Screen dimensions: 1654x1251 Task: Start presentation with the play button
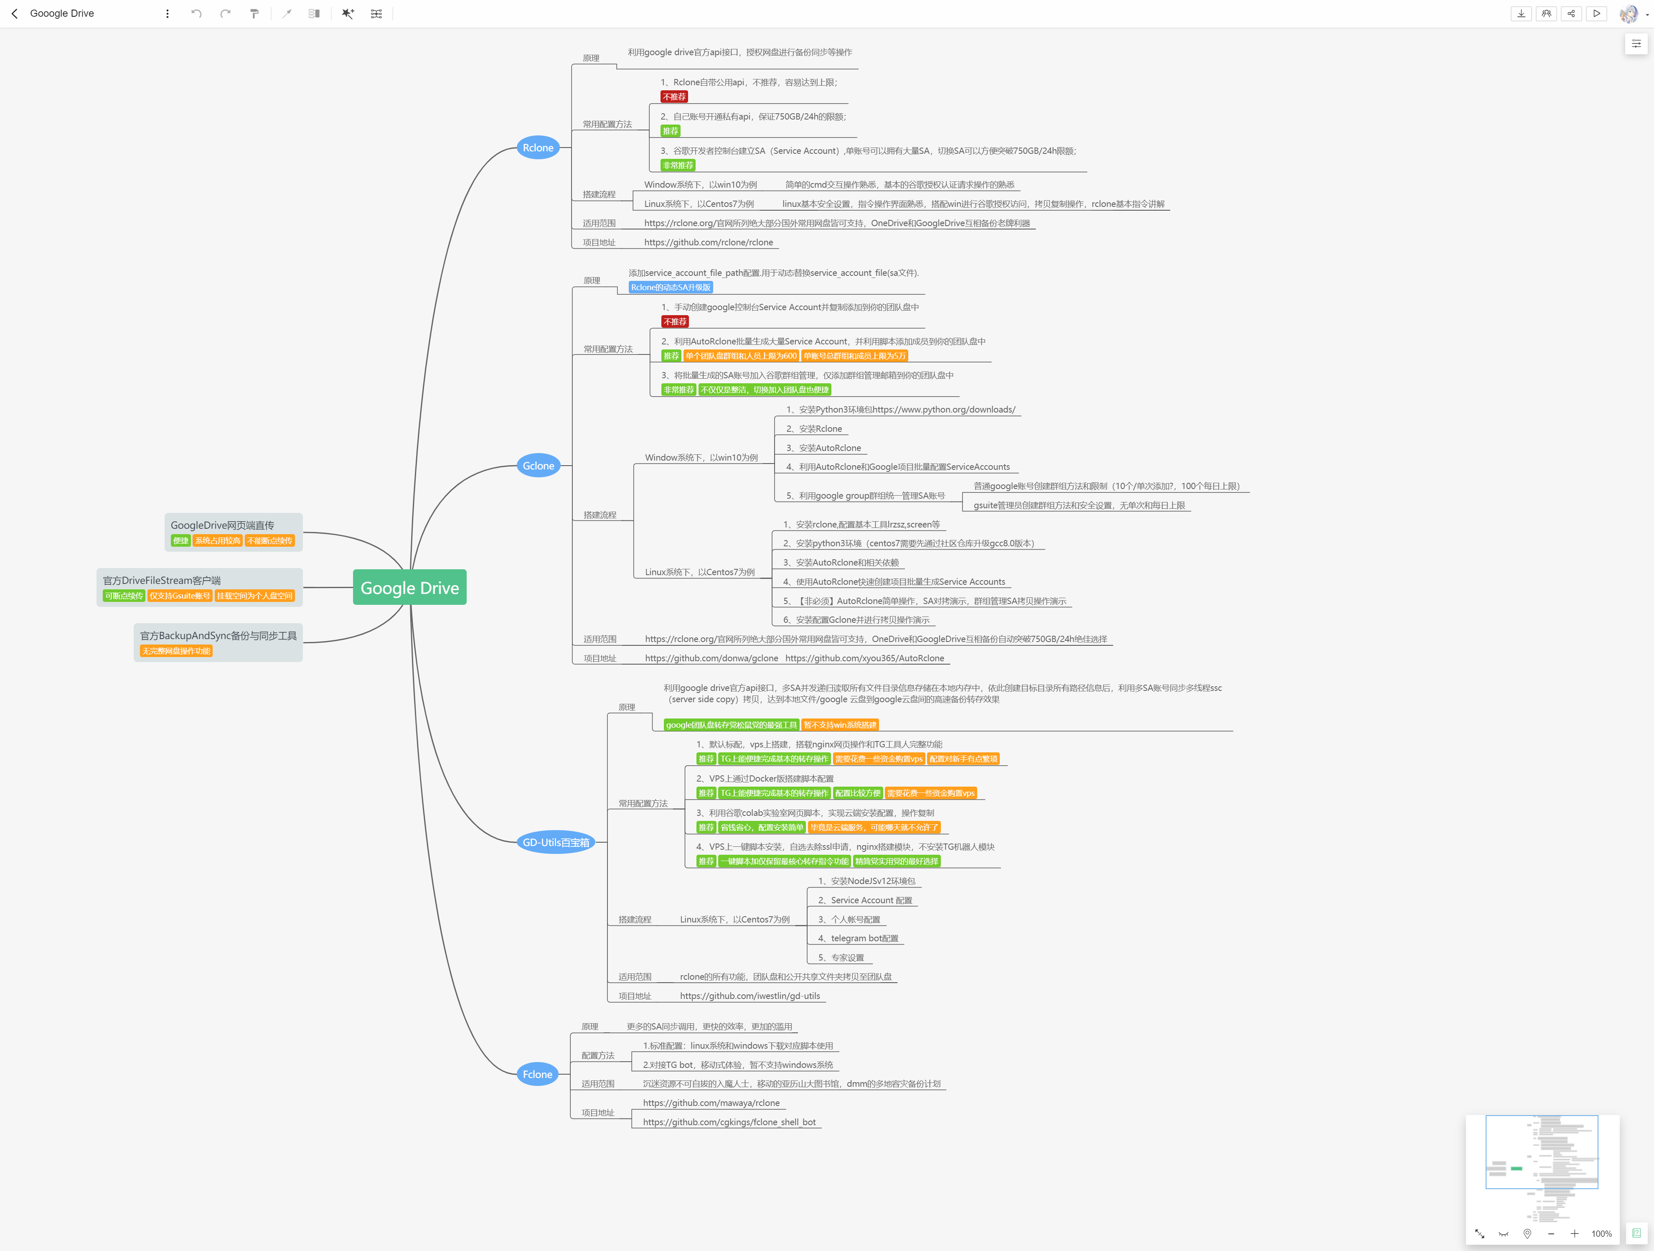point(1596,13)
